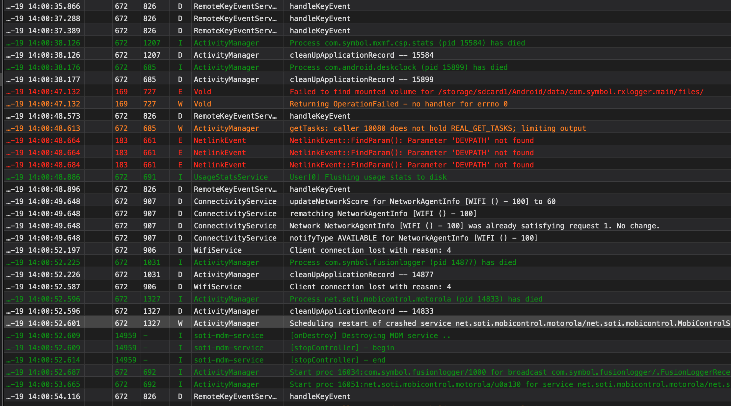The image size is (731, 406).
Task: Select the UsageStatsService 'Flushing usage stats' row
Action: [368, 177]
